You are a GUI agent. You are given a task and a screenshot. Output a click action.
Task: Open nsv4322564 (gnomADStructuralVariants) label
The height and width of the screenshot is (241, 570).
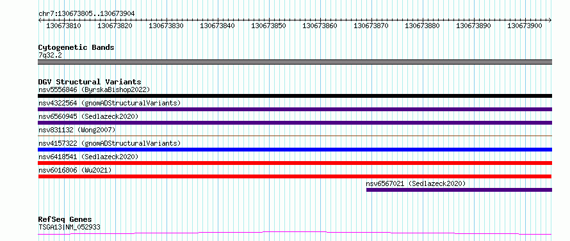pyautogui.click(x=110, y=103)
